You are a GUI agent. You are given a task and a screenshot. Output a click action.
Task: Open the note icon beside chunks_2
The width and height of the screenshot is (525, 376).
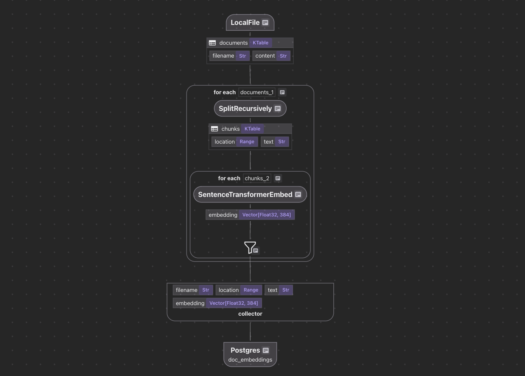point(278,178)
